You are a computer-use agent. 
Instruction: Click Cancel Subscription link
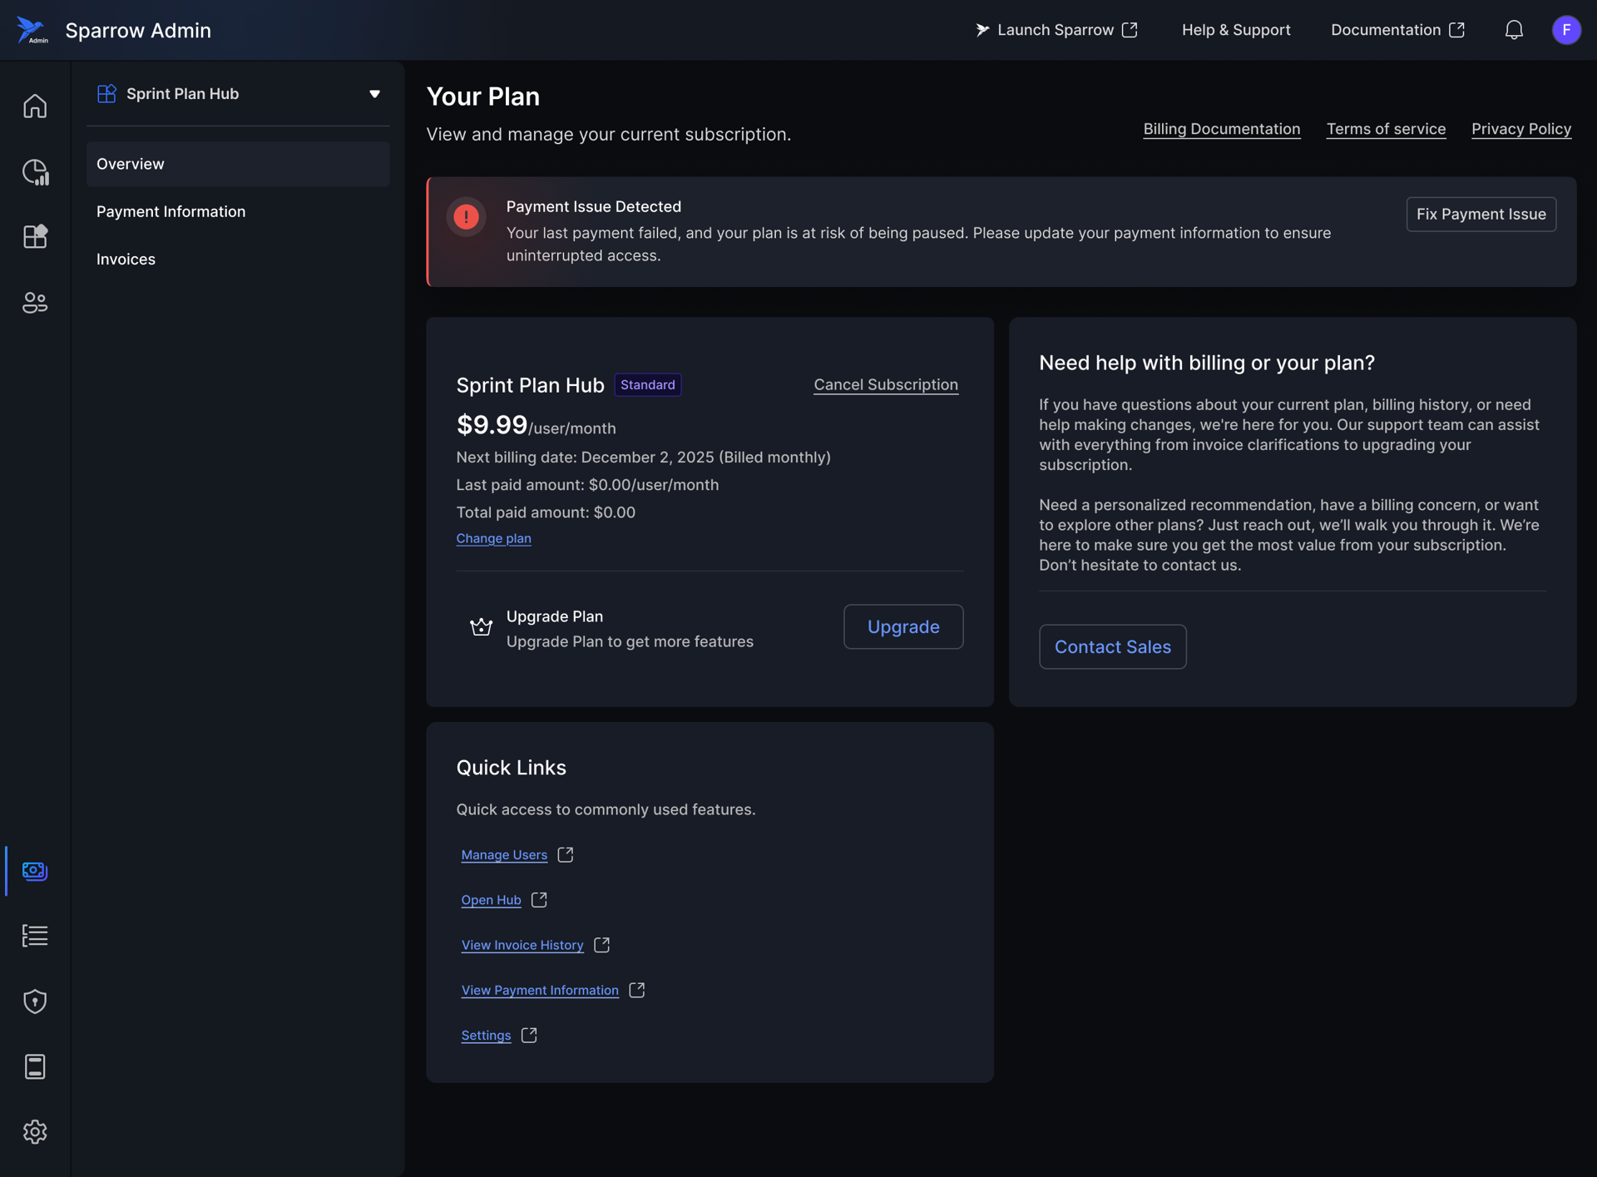885,384
